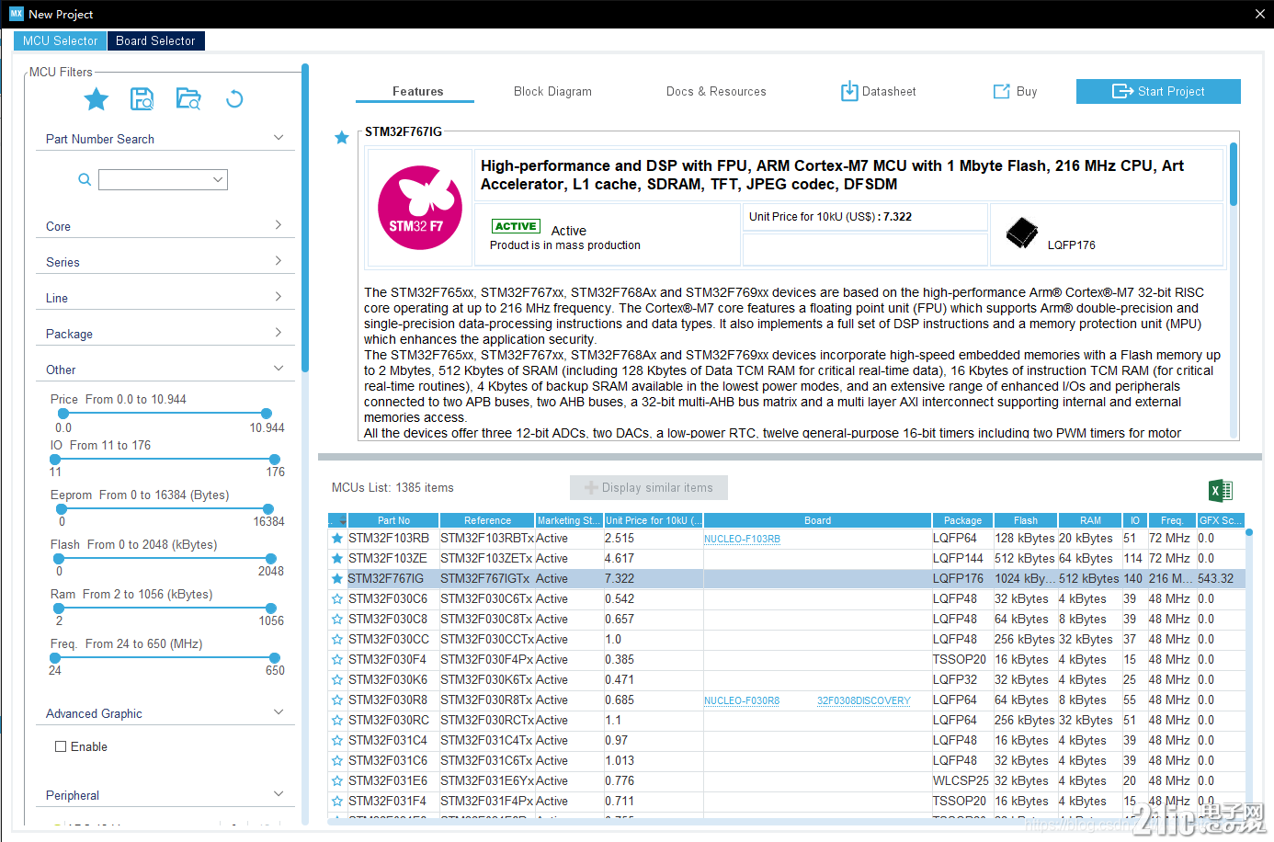Close the New Project window
1274x842 pixels.
coord(1259,14)
